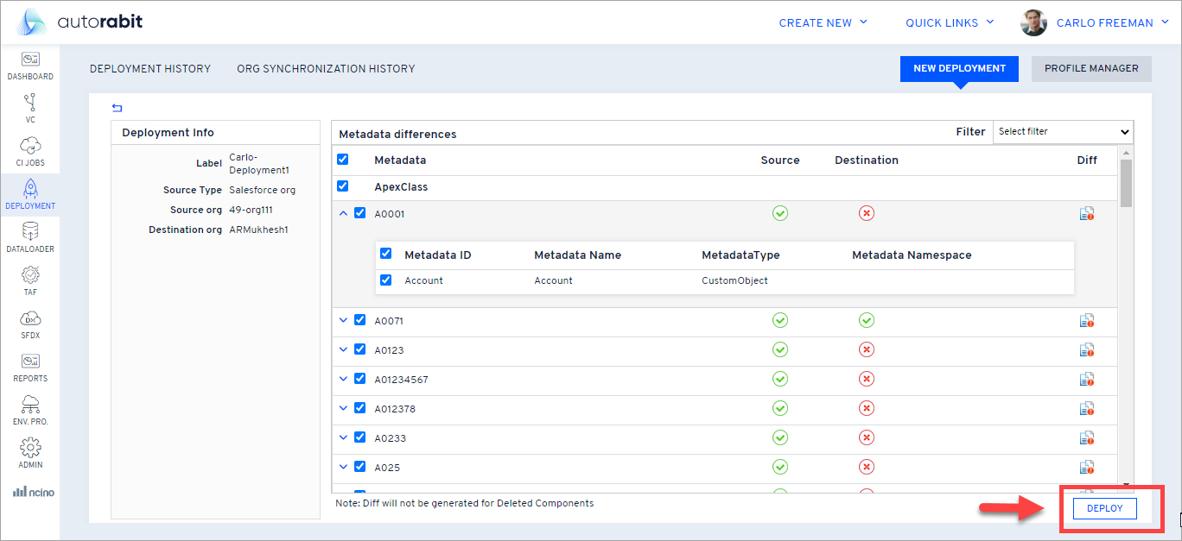This screenshot has width=1182, height=541.
Task: Open the Profile Manager button
Action: 1091,69
